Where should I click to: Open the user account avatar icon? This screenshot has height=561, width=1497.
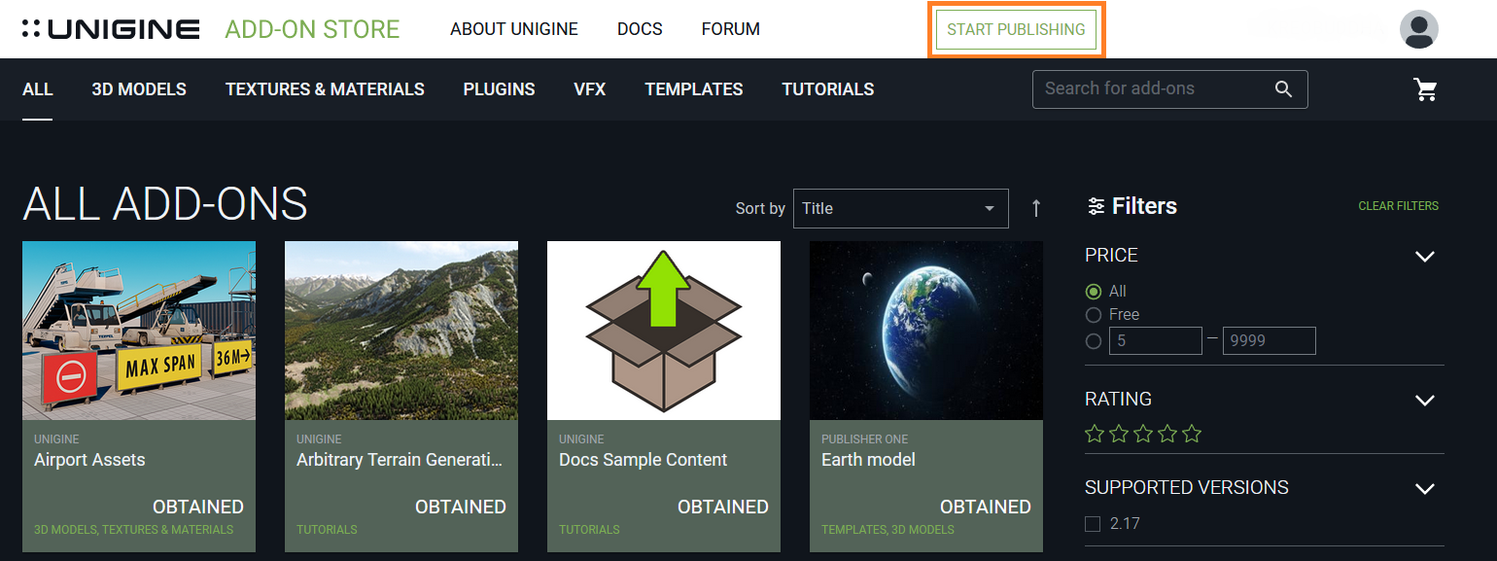(1419, 29)
